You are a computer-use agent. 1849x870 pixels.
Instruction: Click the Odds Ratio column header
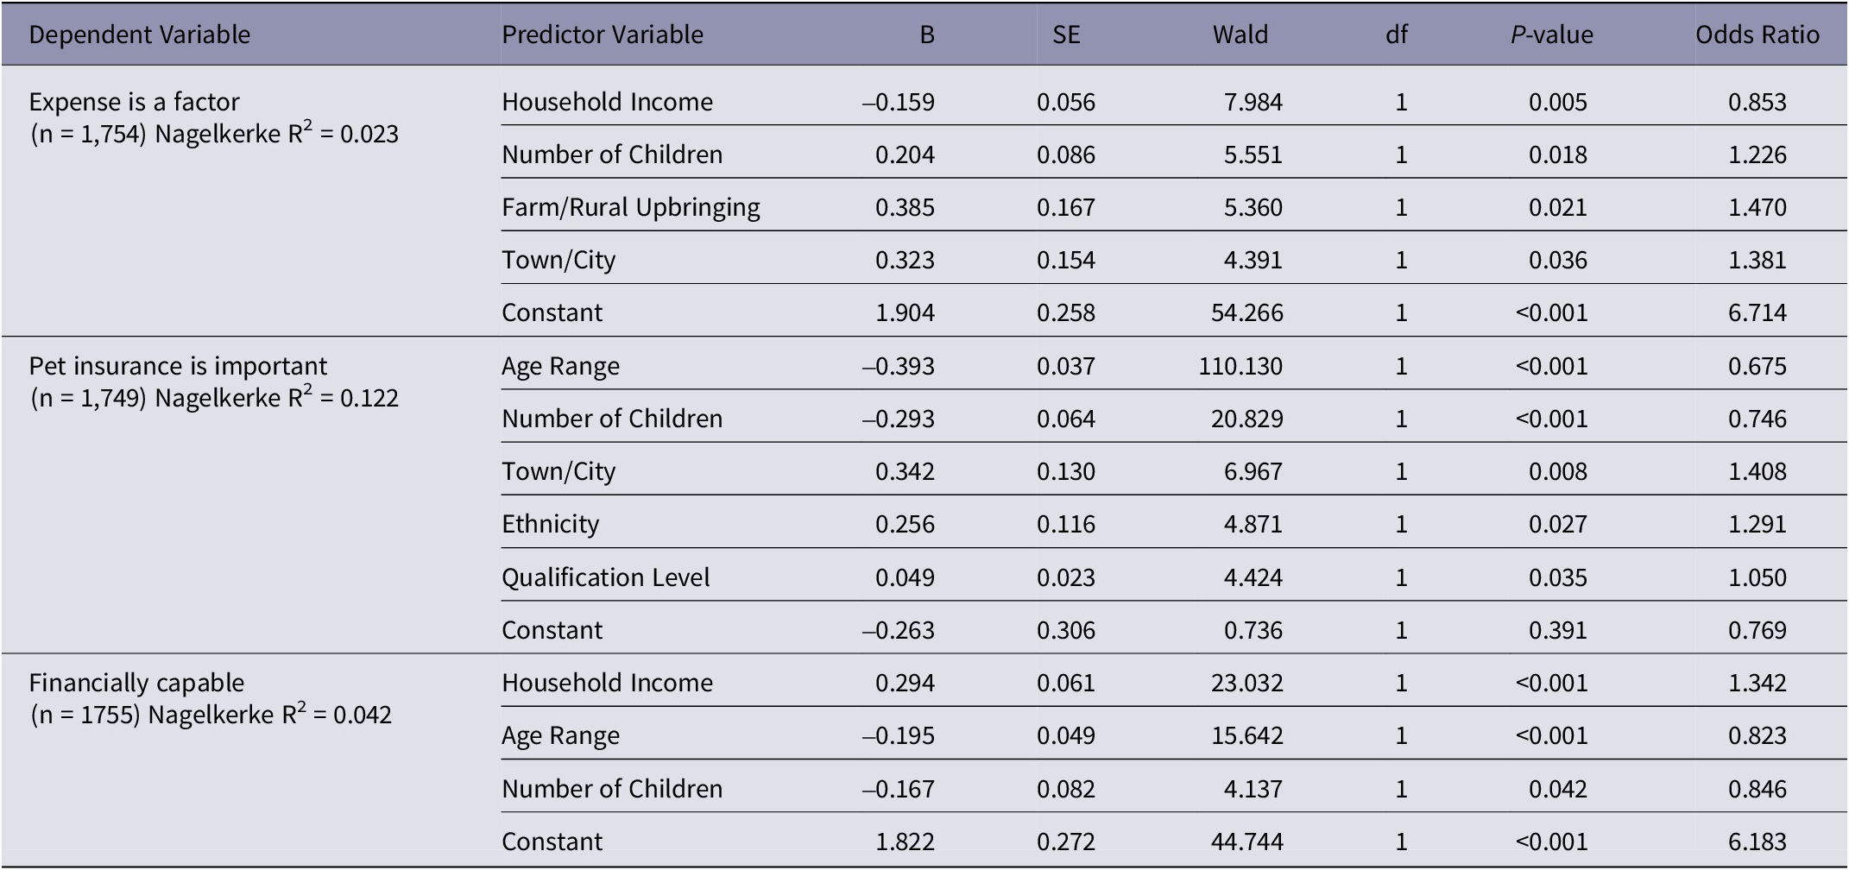(x=1757, y=35)
